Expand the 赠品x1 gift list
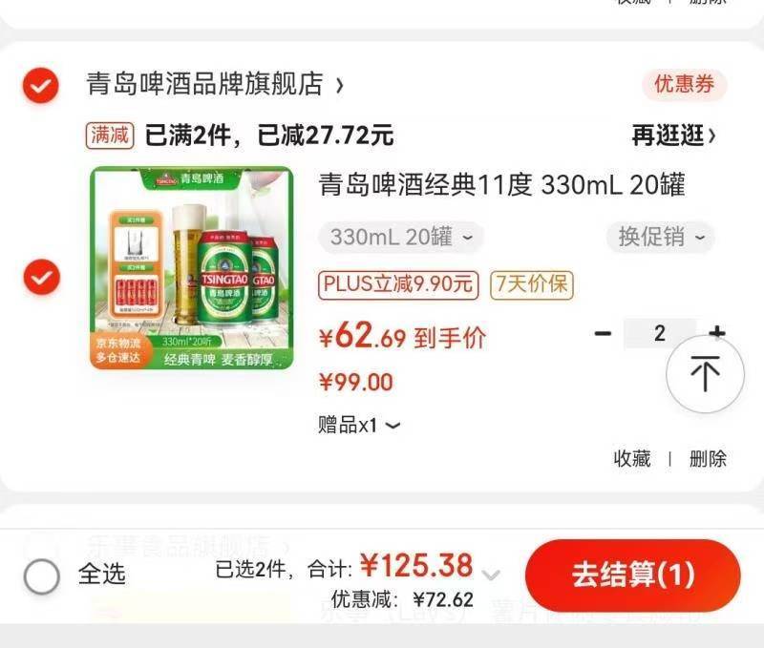The height and width of the screenshot is (648, 764). pos(360,425)
